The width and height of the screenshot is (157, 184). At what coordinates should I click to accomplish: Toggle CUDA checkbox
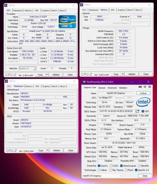(111, 166)
